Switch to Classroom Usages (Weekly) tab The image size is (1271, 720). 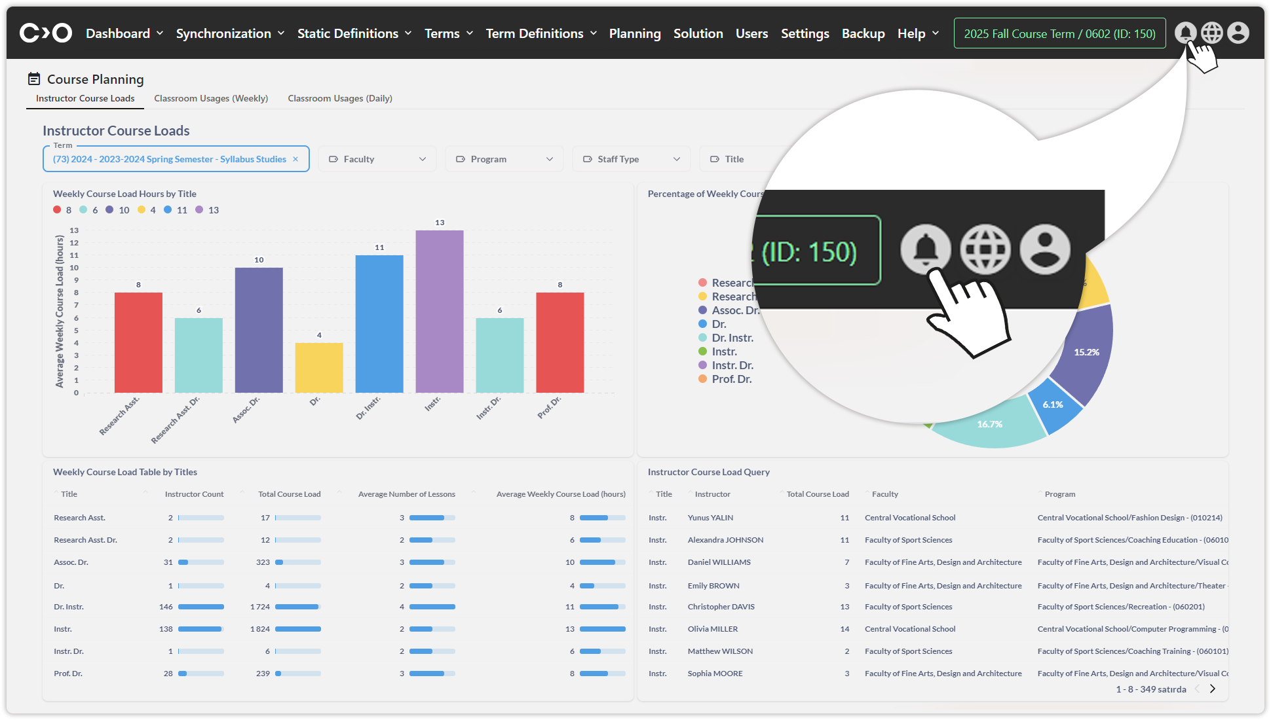(x=211, y=98)
